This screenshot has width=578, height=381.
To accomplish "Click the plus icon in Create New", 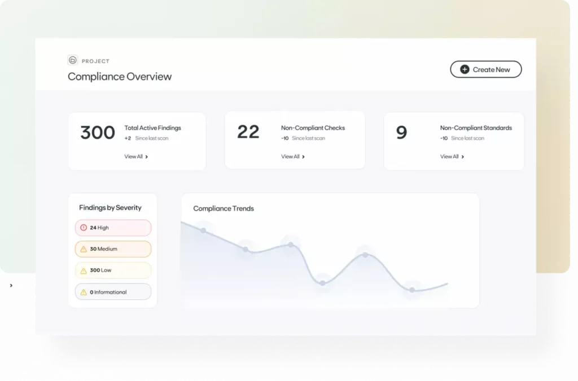I will tap(465, 69).
